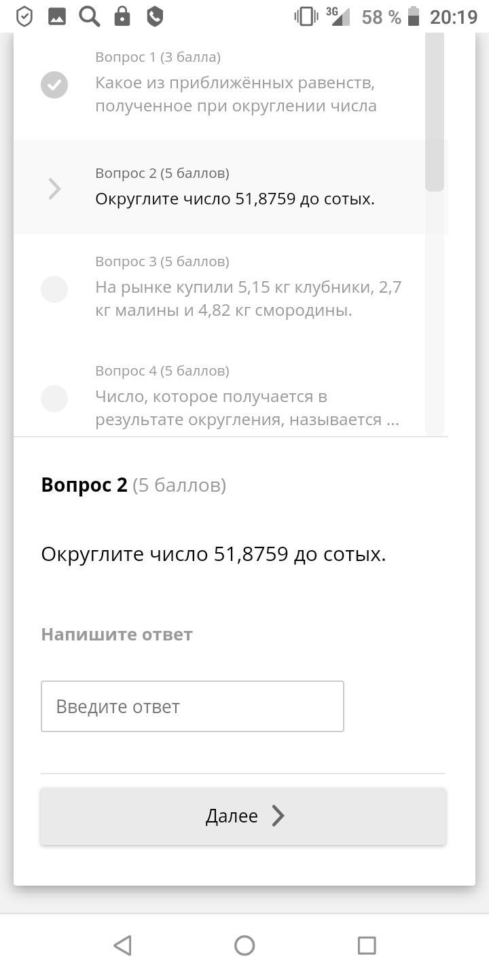Click the arrow on the Далее button

pos(278,816)
